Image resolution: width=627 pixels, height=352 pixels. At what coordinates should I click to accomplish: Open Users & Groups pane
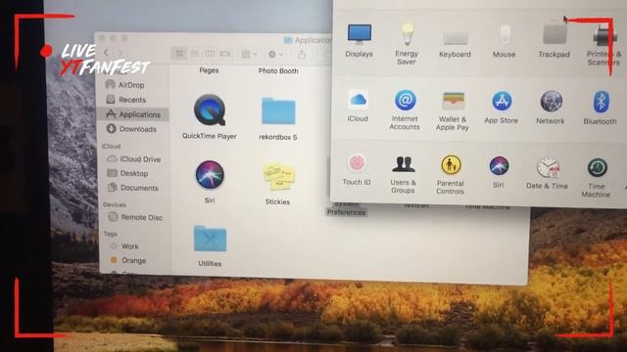pos(403,174)
